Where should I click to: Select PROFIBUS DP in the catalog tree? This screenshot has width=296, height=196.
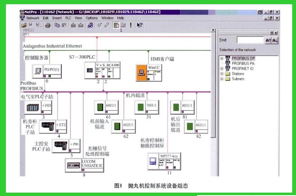[x=243, y=58]
